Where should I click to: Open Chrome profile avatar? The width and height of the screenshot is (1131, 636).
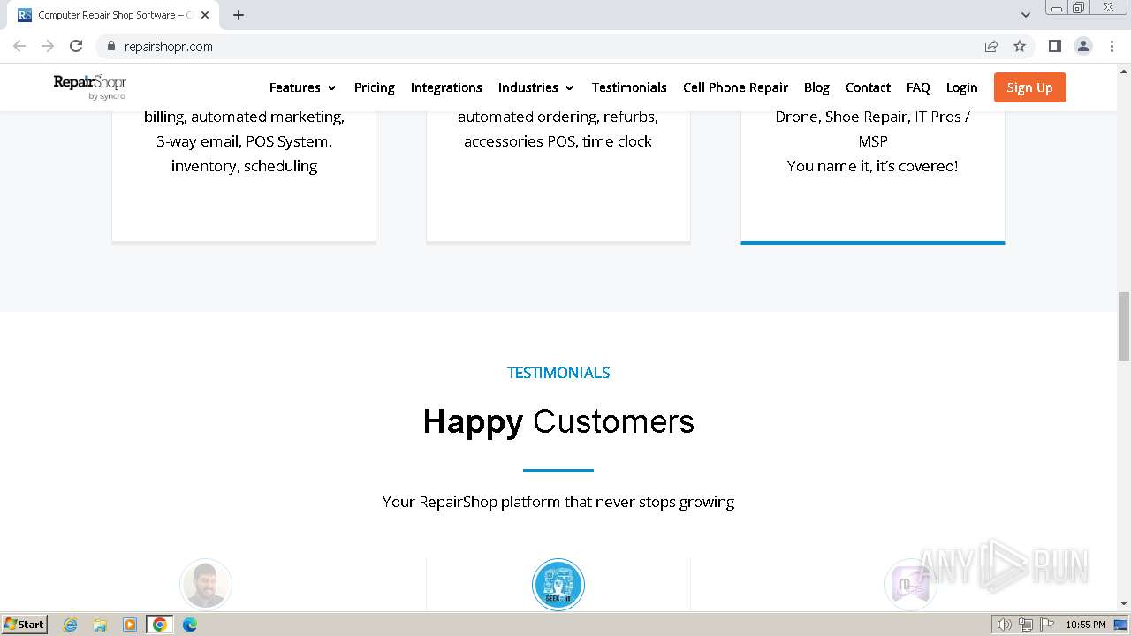[1083, 46]
